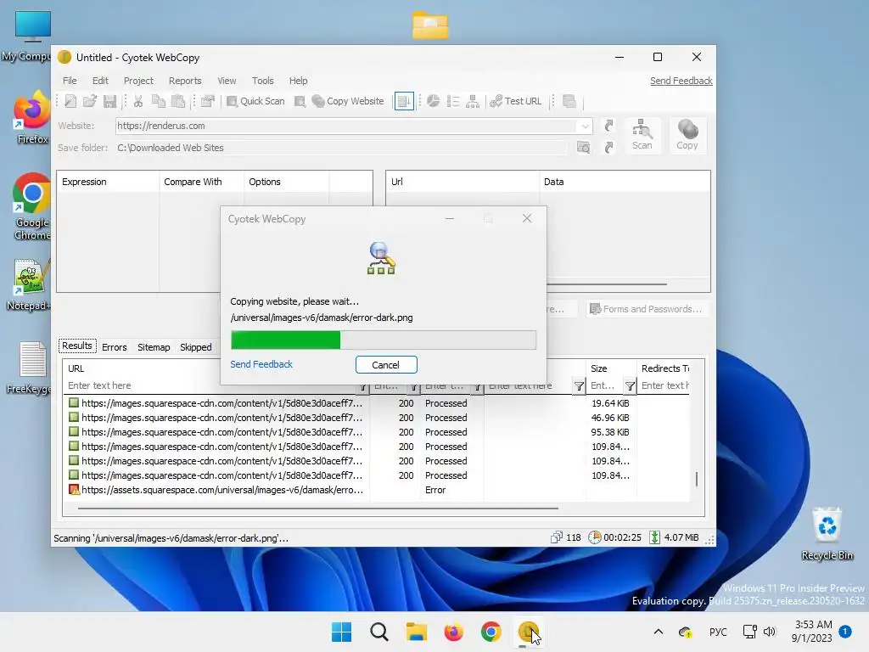Click the Paste toolbar icon
The width and height of the screenshot is (869, 652).
point(178,101)
